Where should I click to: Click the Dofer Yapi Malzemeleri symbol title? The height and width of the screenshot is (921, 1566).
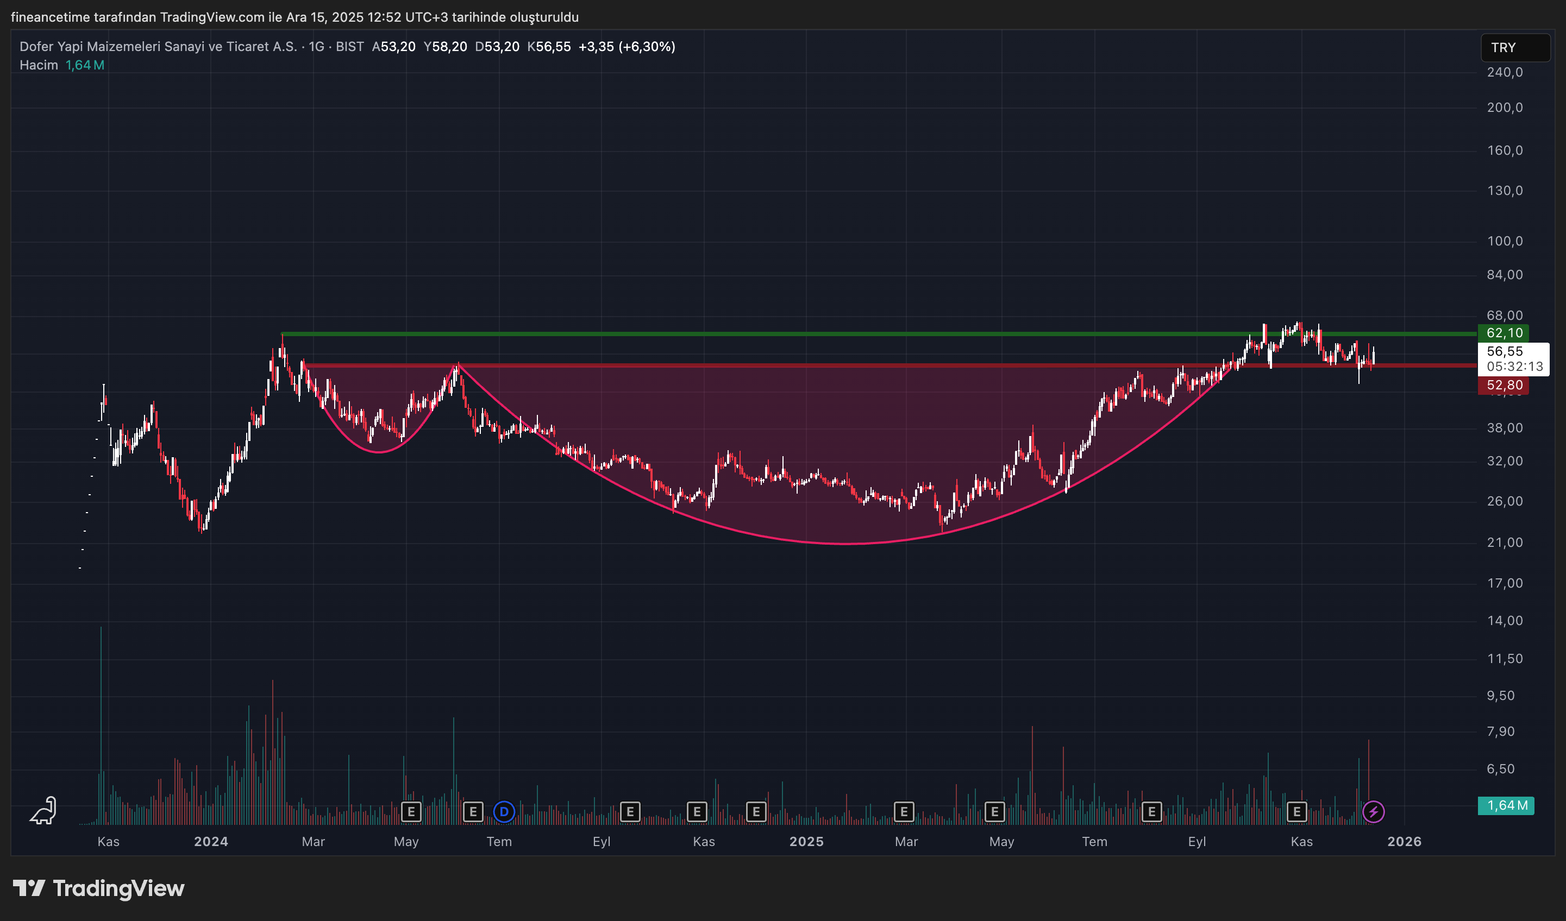click(x=159, y=47)
